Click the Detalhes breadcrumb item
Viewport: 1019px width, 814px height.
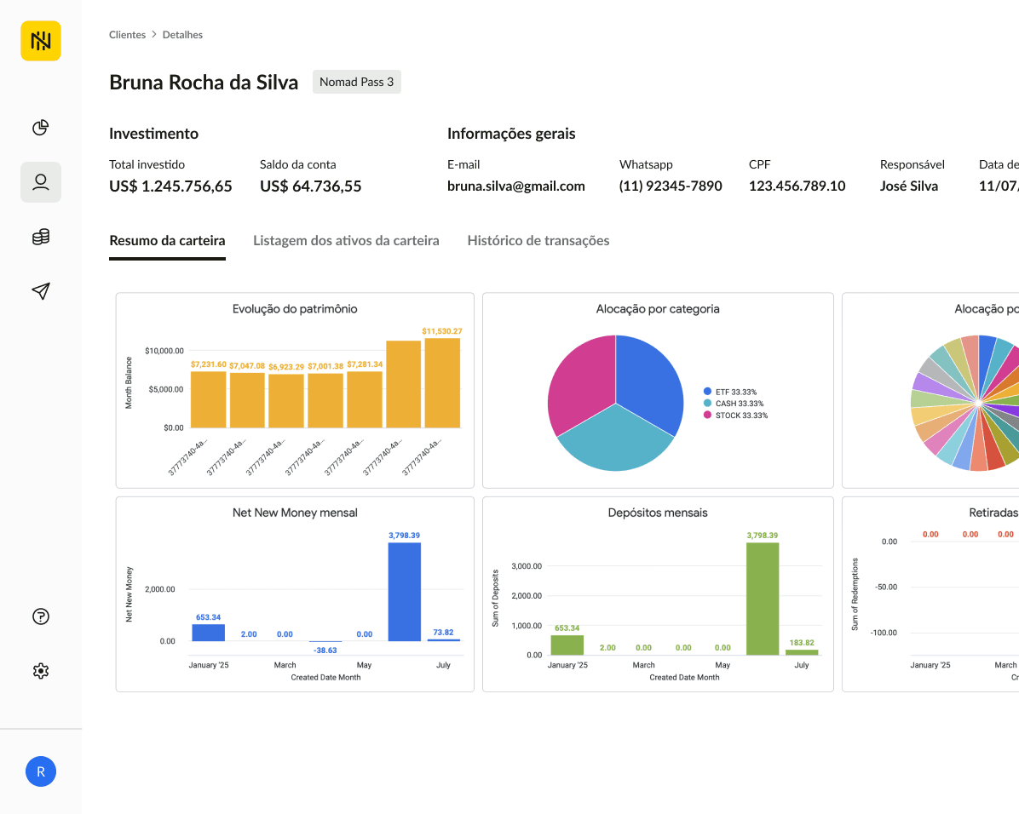pos(182,35)
